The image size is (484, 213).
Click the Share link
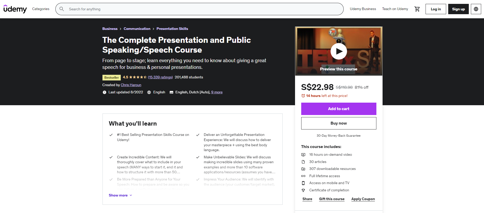tap(307, 199)
